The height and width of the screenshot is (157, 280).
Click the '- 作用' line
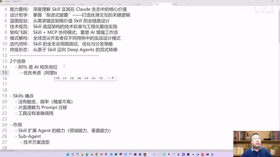(16, 125)
